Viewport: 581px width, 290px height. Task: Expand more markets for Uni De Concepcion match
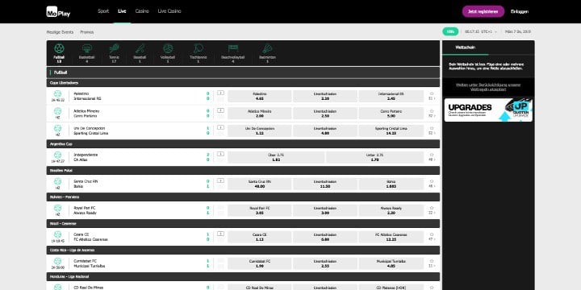pyautogui.click(x=432, y=133)
